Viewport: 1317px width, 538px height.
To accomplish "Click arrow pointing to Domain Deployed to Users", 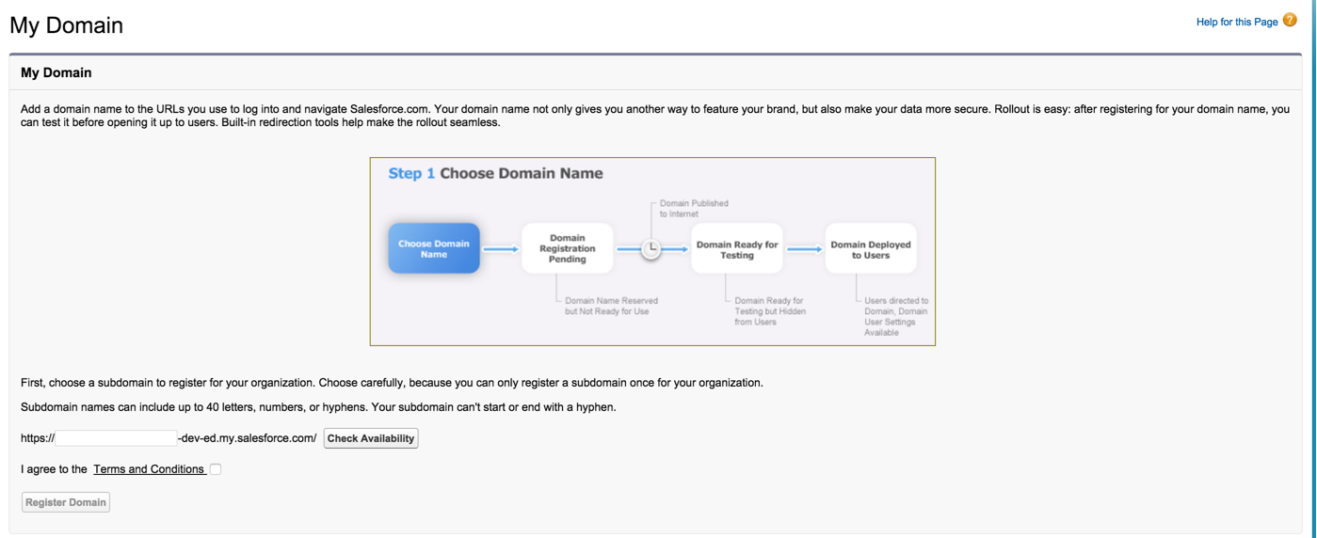I will [x=805, y=249].
